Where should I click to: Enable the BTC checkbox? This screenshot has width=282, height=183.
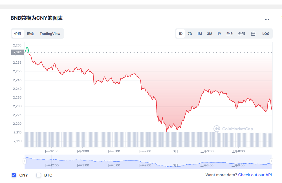(x=39, y=175)
